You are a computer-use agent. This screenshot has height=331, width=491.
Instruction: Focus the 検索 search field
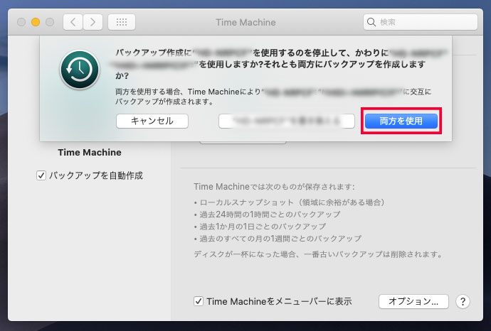tap(421, 22)
